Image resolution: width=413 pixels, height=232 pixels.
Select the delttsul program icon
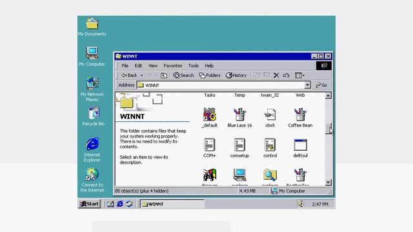(300, 144)
